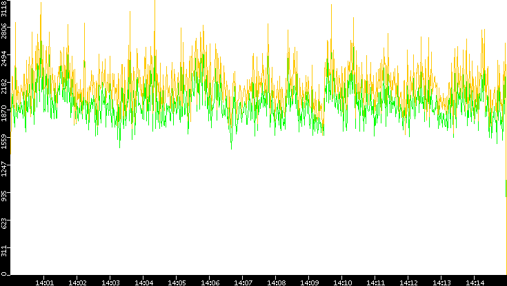Click the 14:04 time axis label

tap(143, 283)
